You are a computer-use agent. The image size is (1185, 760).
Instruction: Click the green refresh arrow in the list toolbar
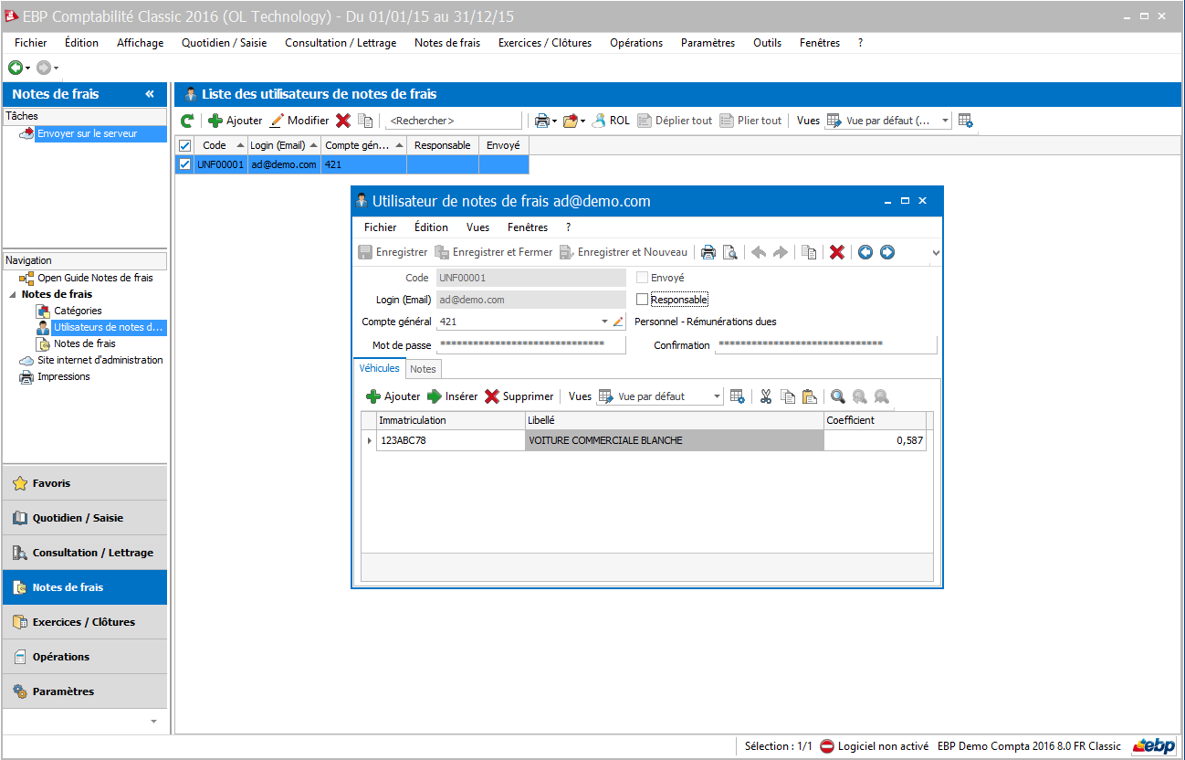[186, 120]
